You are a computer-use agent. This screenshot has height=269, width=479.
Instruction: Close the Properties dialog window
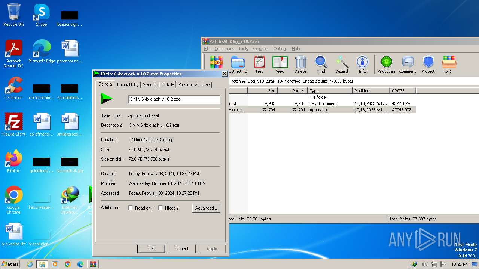pyautogui.click(x=224, y=74)
